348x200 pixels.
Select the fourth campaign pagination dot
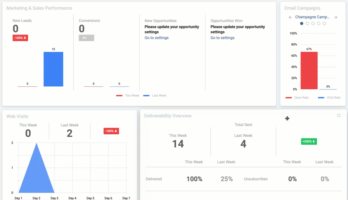[x=319, y=23]
